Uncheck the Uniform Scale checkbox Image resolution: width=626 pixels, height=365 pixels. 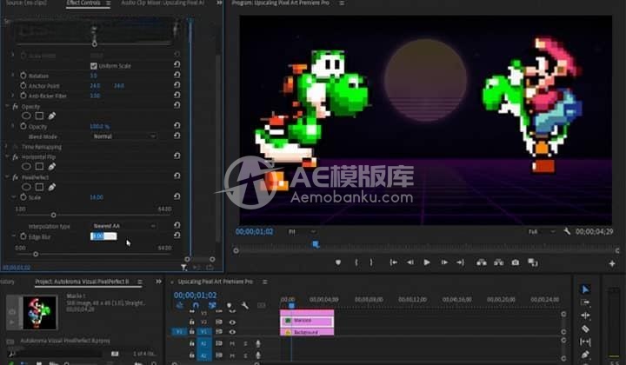click(x=94, y=65)
